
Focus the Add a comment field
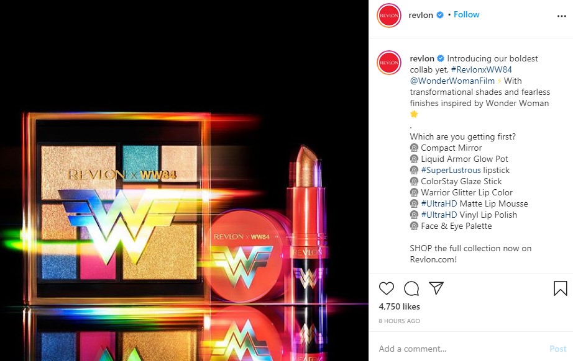tap(461, 349)
